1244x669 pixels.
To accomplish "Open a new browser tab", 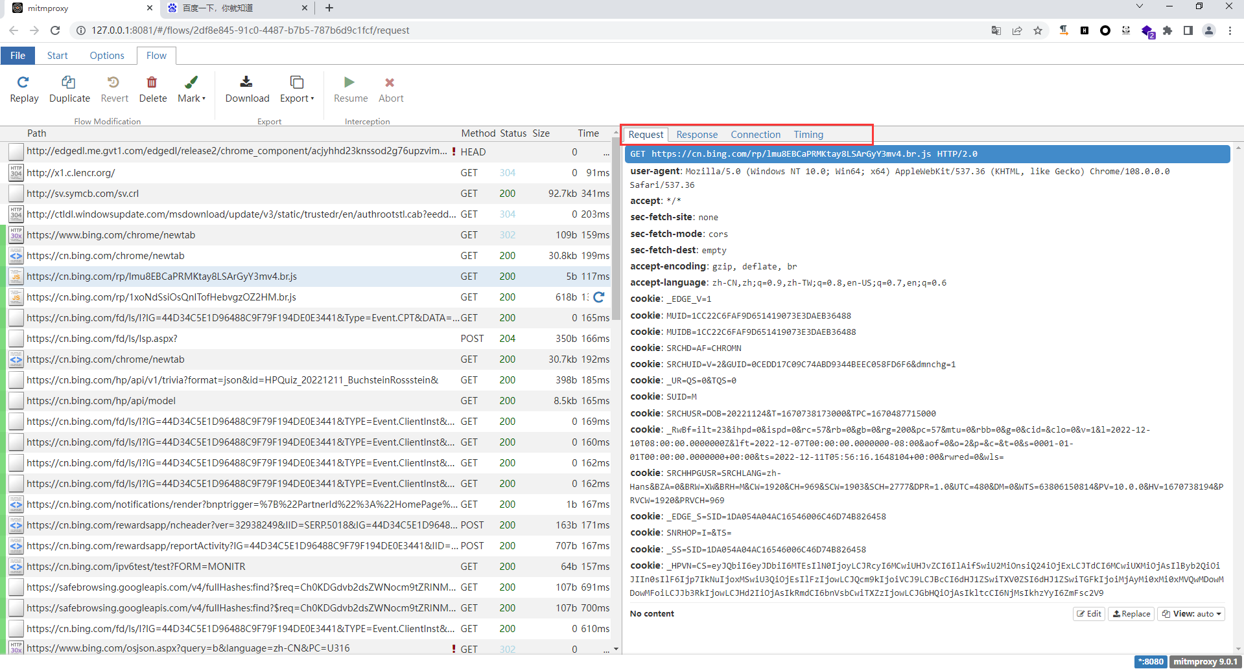I will click(x=329, y=8).
